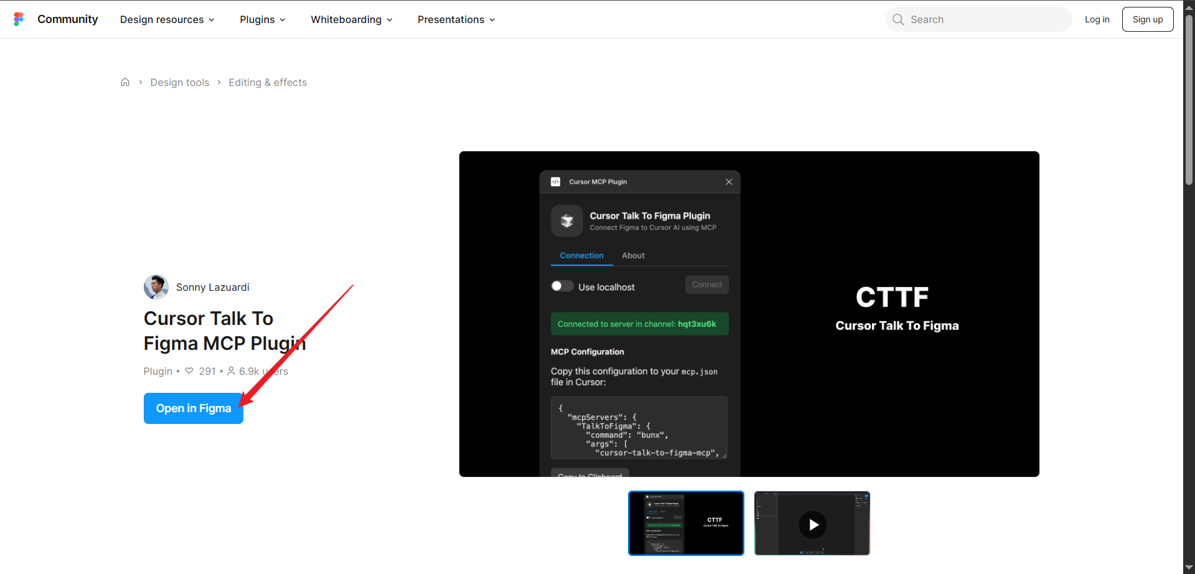Open Editing & effects breadcrumb link
Image resolution: width=1195 pixels, height=574 pixels.
tap(268, 82)
